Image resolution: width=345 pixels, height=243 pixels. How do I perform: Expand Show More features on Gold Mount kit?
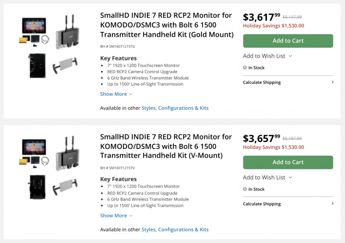(116, 94)
